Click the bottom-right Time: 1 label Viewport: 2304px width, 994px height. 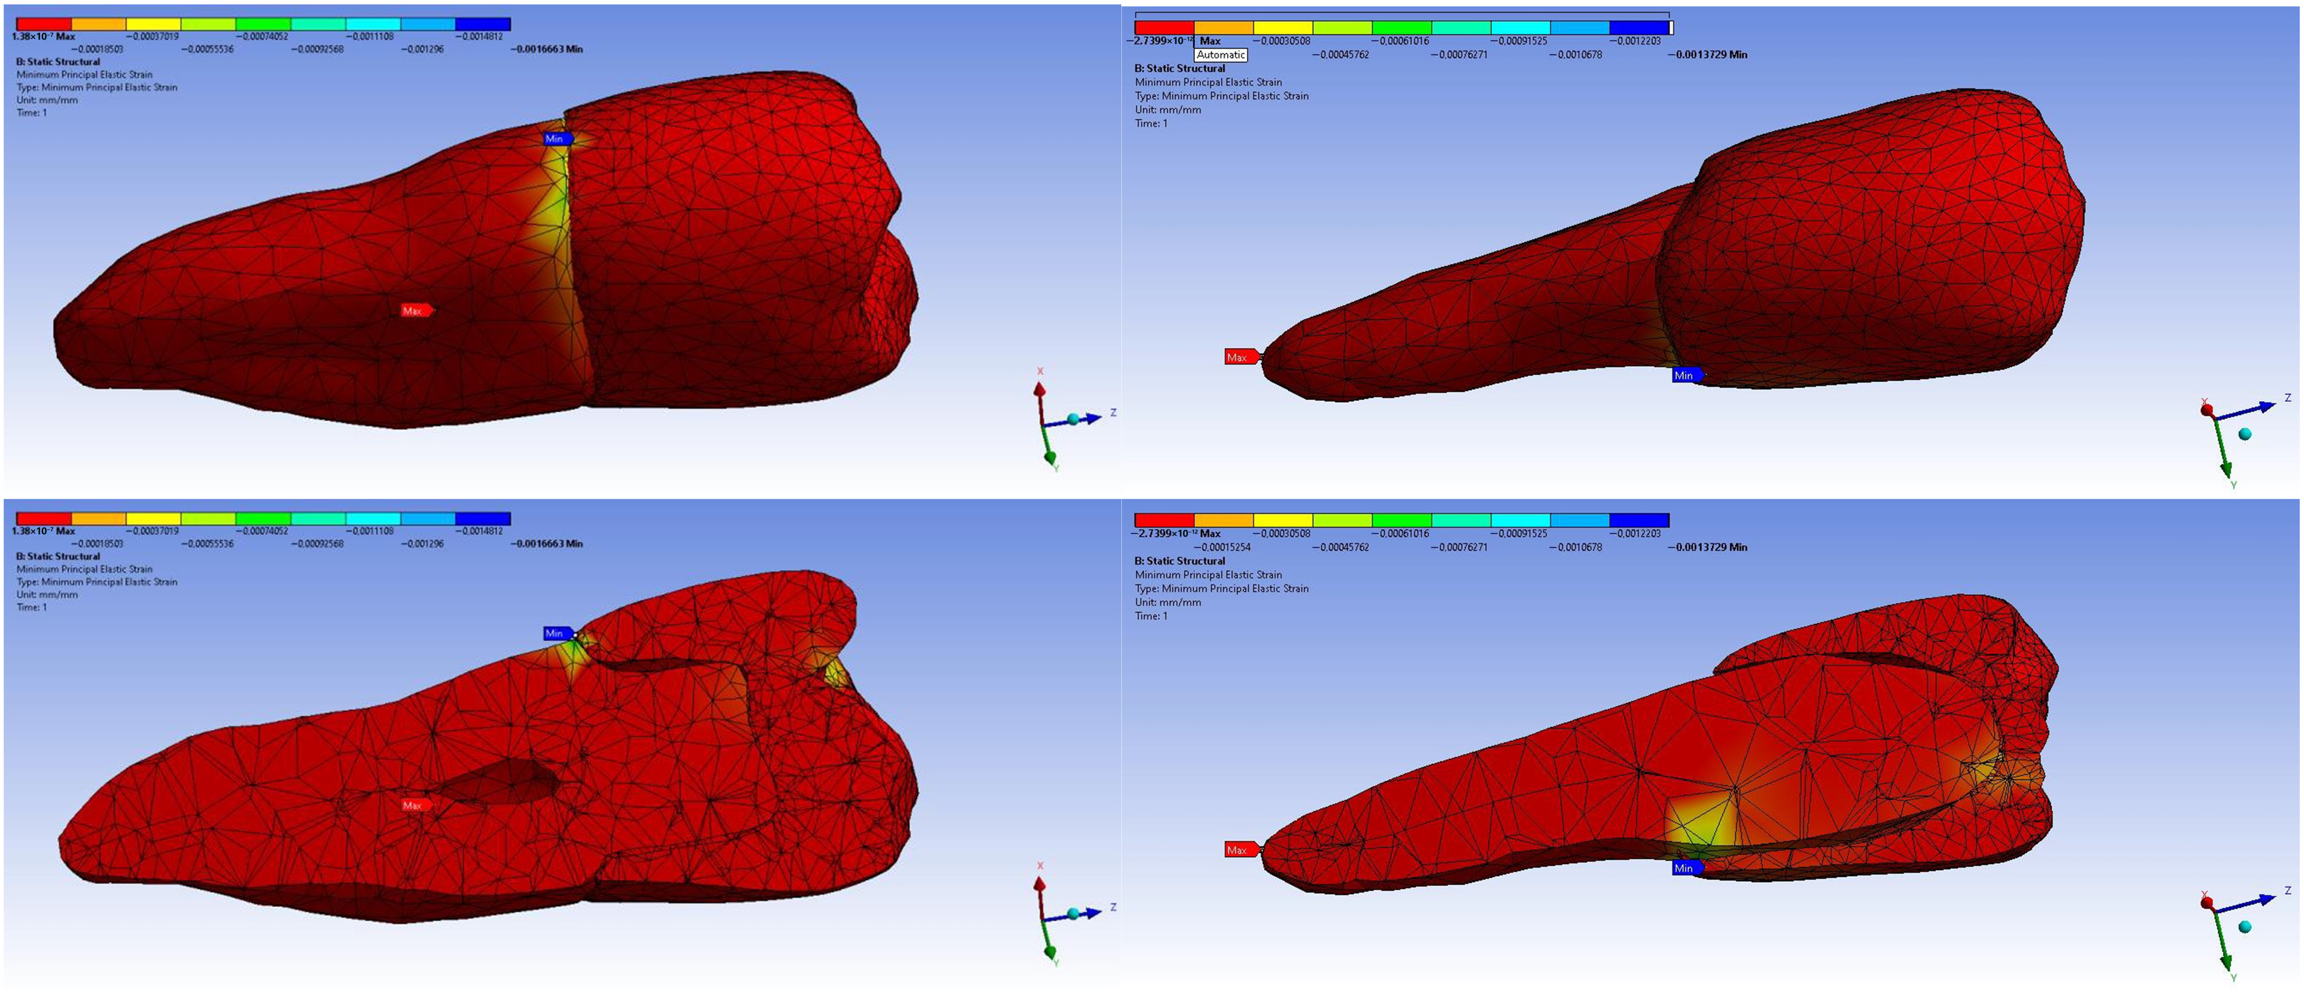click(1151, 616)
